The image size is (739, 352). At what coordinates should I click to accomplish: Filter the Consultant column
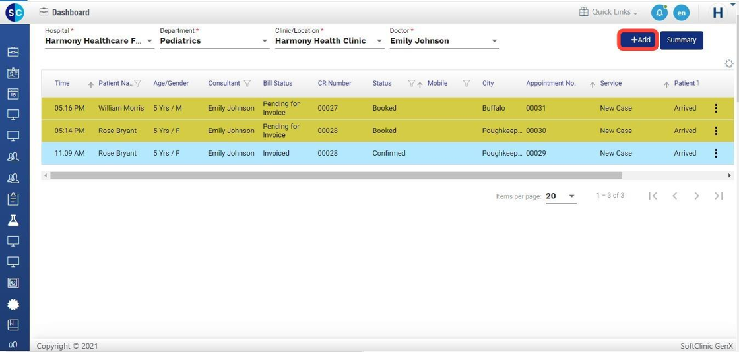[x=247, y=84]
